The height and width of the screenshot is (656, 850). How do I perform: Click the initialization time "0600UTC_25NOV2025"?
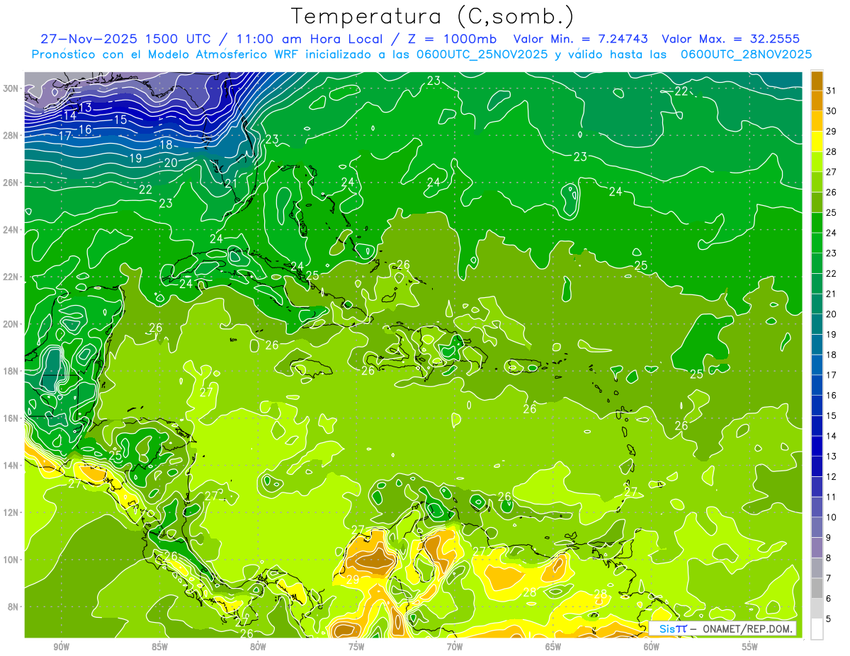[482, 54]
